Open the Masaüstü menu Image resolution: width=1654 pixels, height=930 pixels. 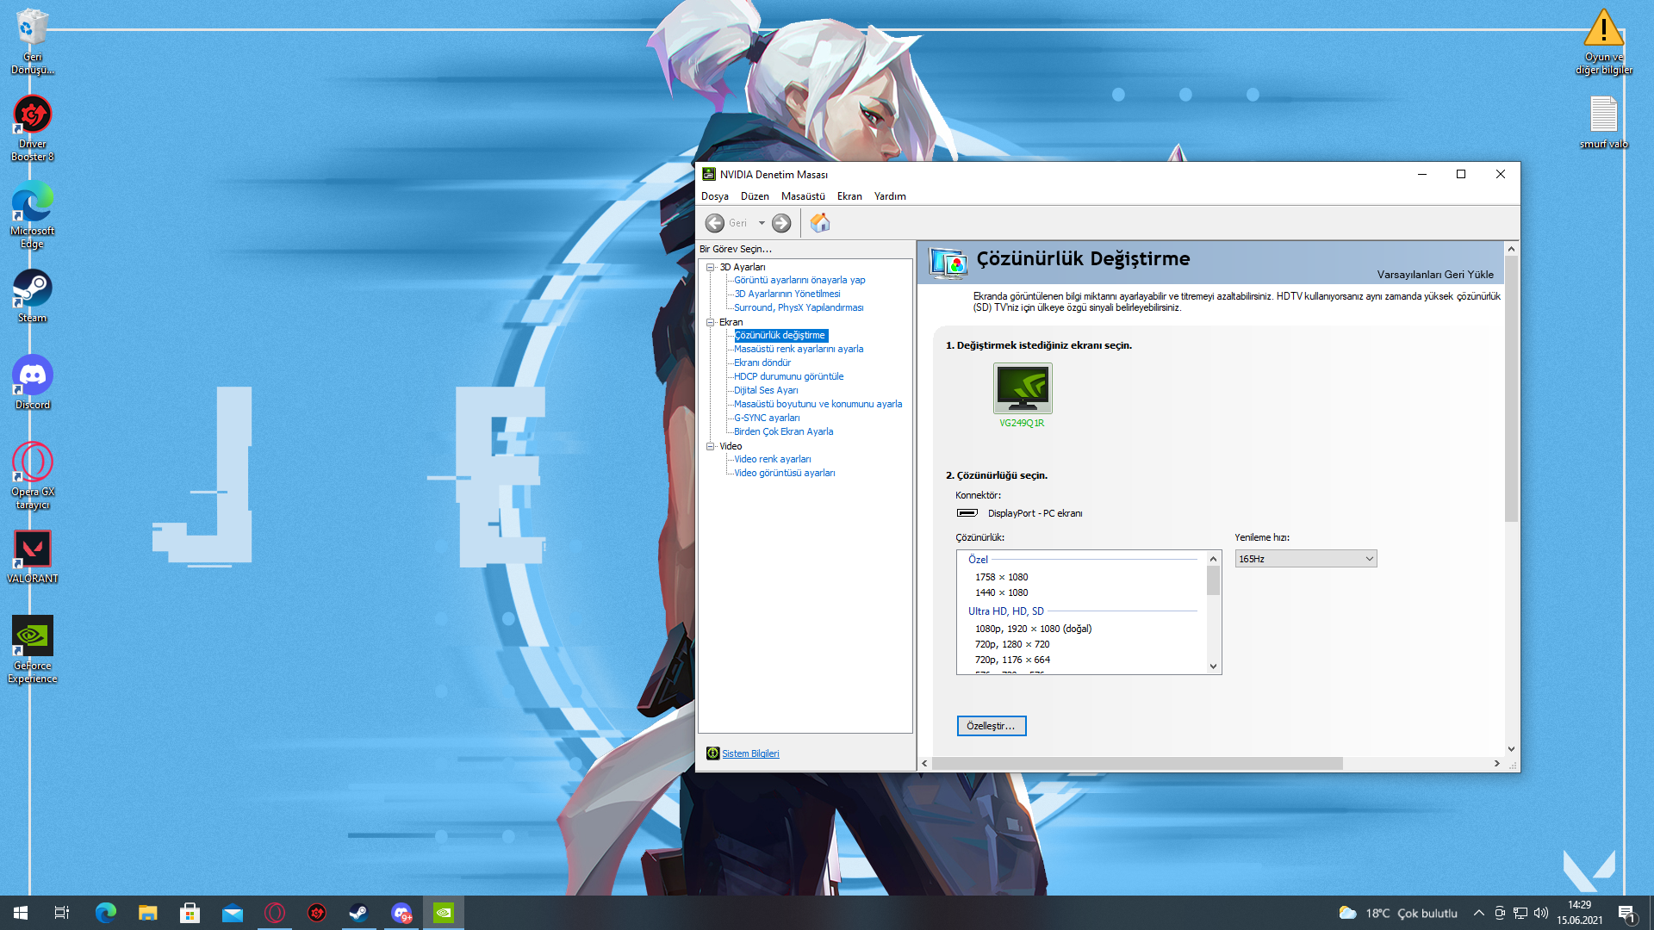click(802, 196)
